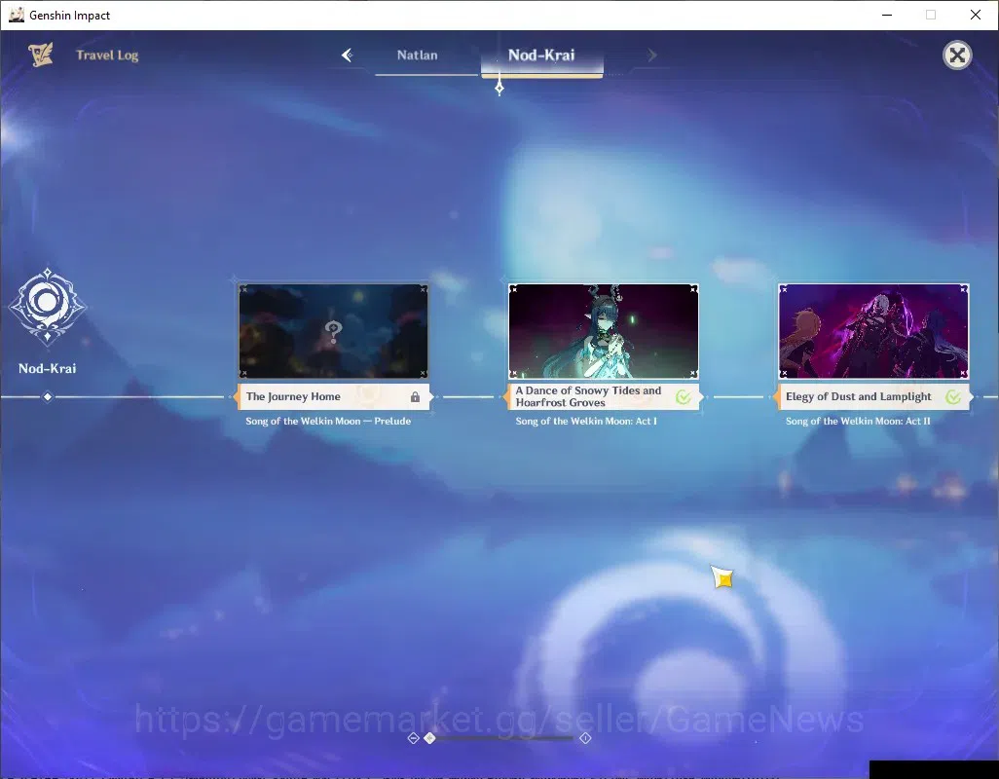
Task: Minimize the Genshin Impact window
Action: coord(887,15)
